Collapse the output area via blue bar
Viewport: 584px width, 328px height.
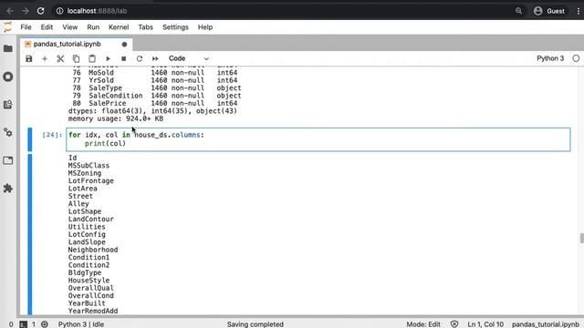[x=30, y=235]
